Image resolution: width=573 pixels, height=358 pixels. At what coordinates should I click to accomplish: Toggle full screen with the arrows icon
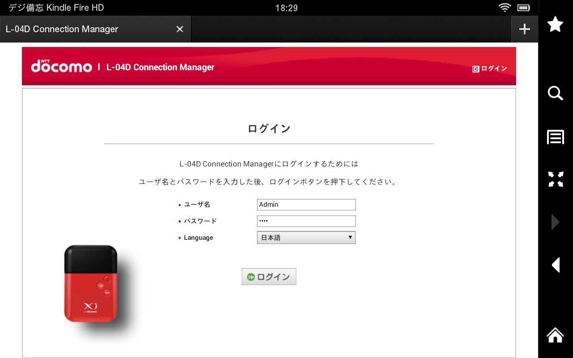[x=555, y=179]
